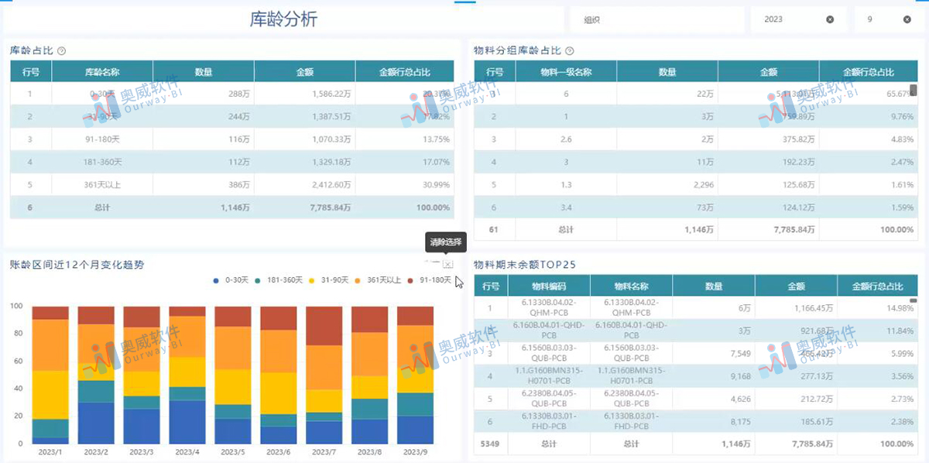The image size is (929, 463).
Task: Click the 91-180天 red legend marker
Action: (x=409, y=281)
